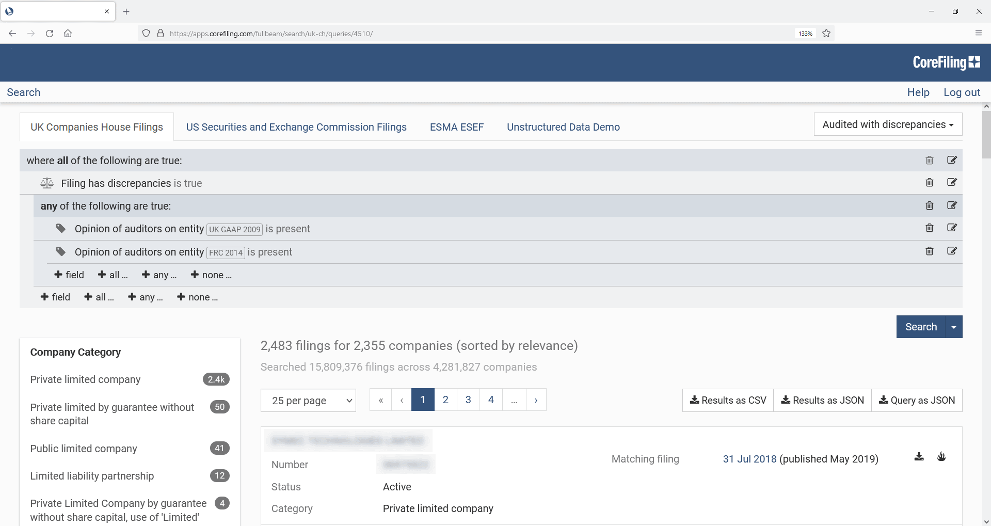View site security padlock info

click(x=161, y=34)
